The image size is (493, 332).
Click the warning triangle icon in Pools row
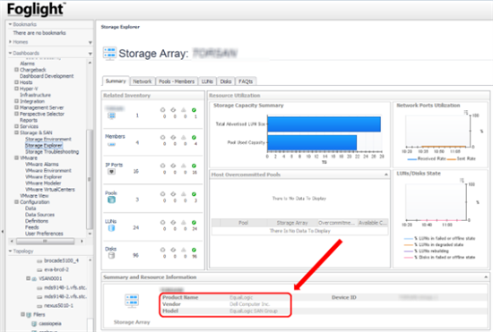pos(184,194)
